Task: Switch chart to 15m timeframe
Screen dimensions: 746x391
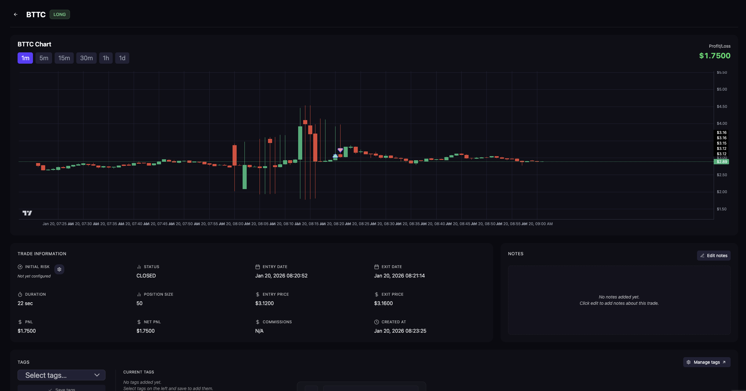Action: [64, 58]
